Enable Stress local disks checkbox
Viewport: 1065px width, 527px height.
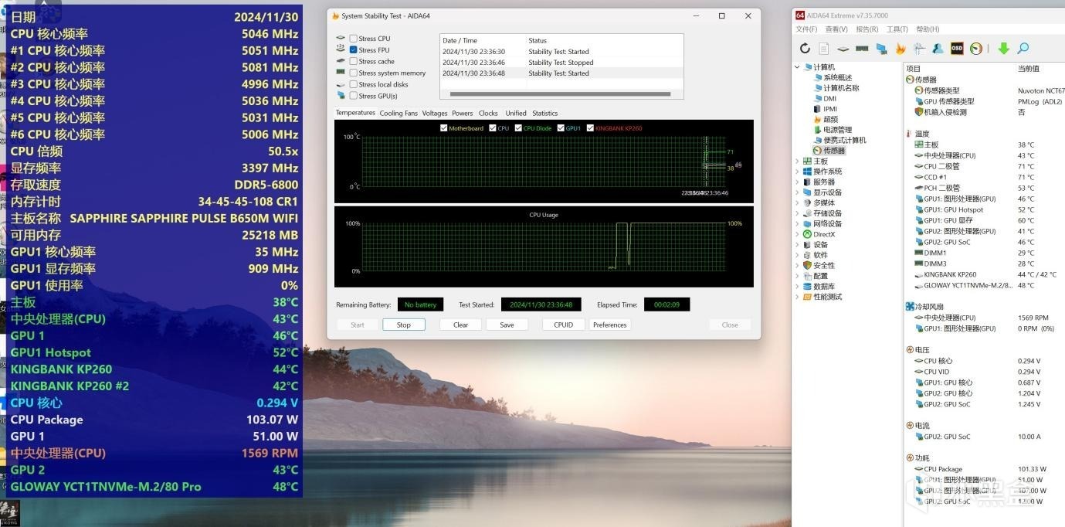point(353,85)
